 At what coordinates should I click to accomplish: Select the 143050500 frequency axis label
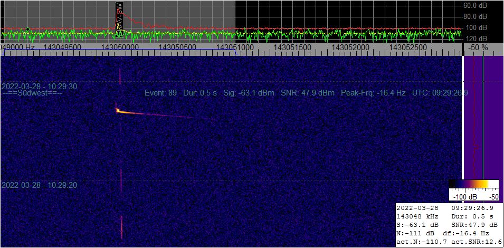(177, 47)
